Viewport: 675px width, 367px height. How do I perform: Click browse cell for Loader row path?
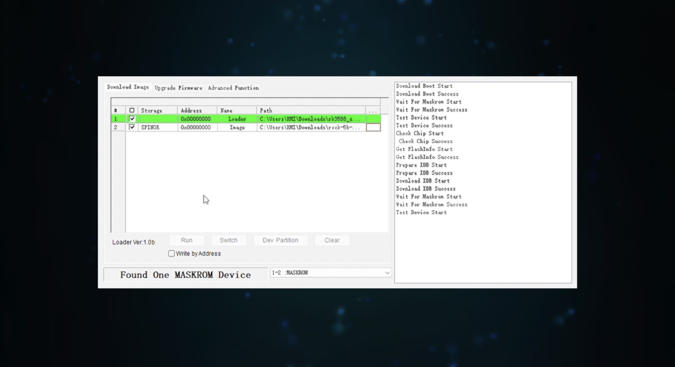coord(373,119)
